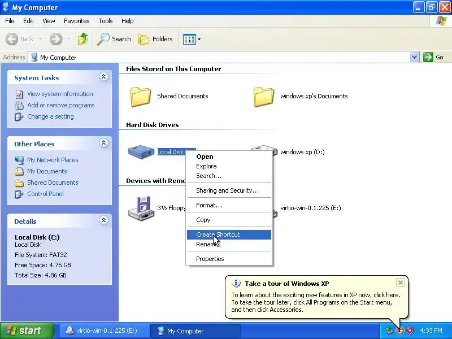
Task: Click the Windows flag logo in toolbar
Action: click(441, 21)
